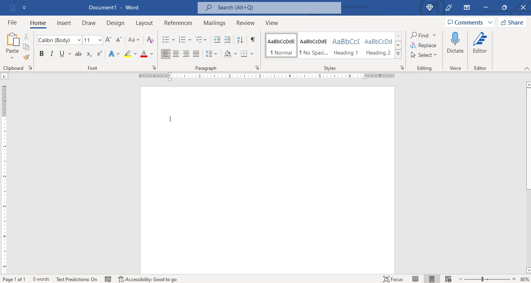The height and width of the screenshot is (283, 531).
Task: Switch to the Insert ribbon tab
Action: pos(64,23)
